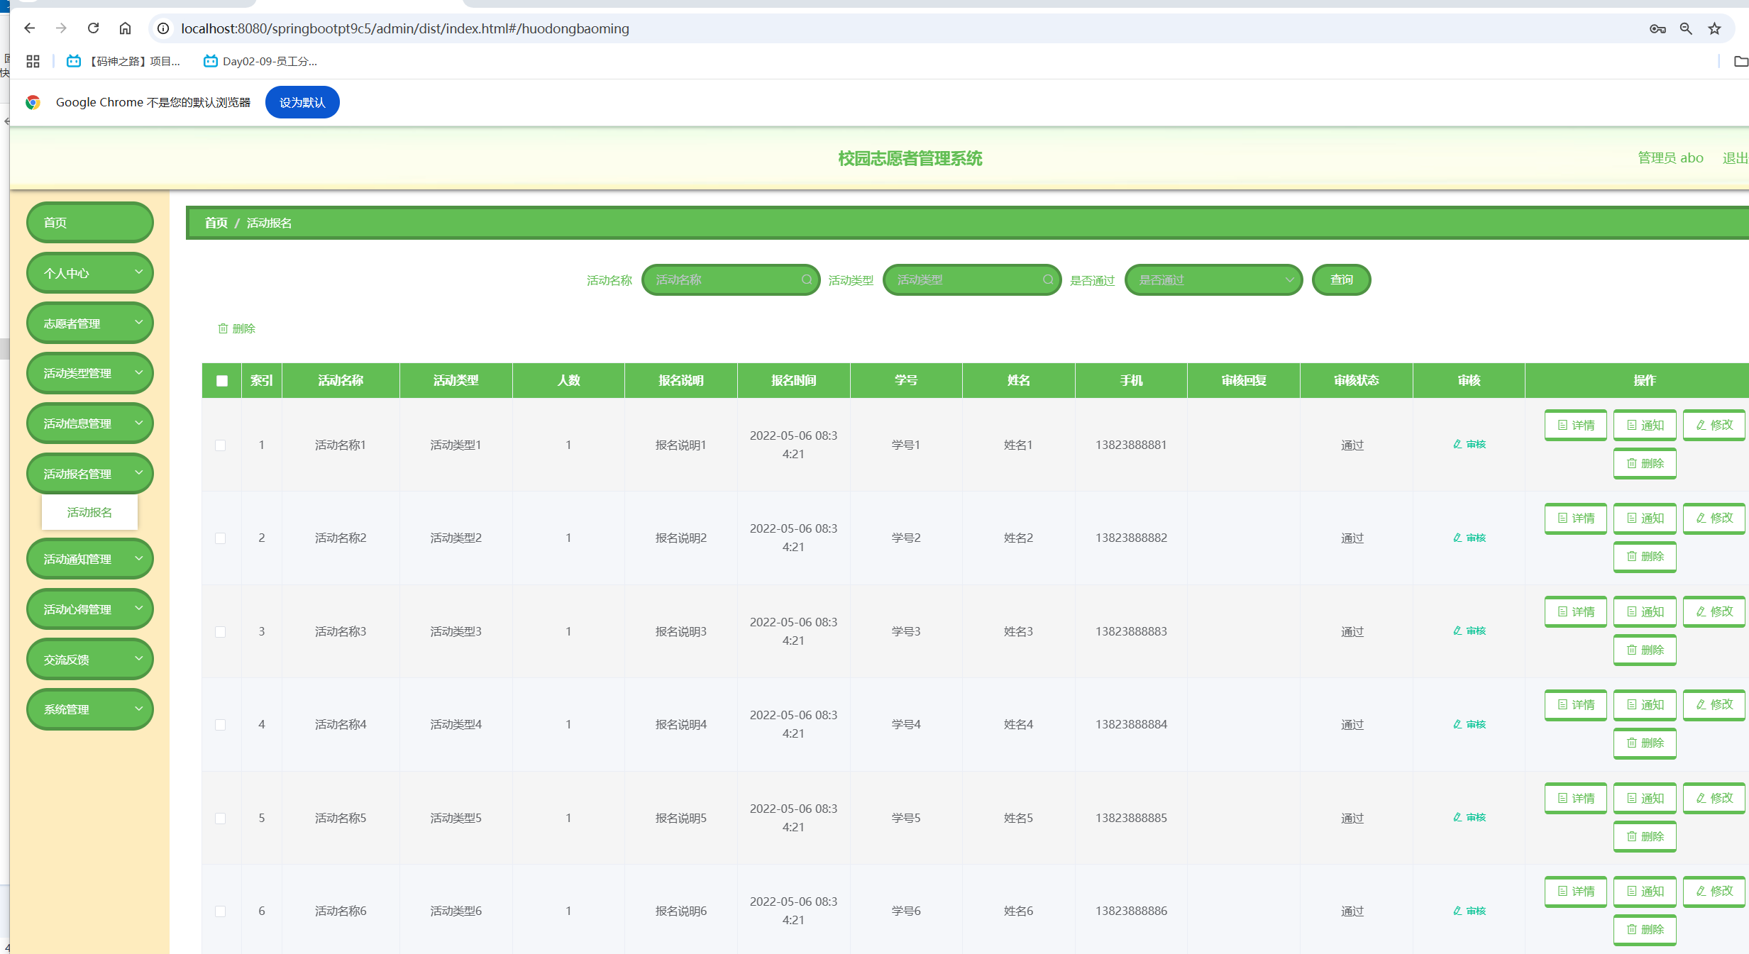The image size is (1749, 954).
Task: Open the browser apps grid icon
Action: 33,61
